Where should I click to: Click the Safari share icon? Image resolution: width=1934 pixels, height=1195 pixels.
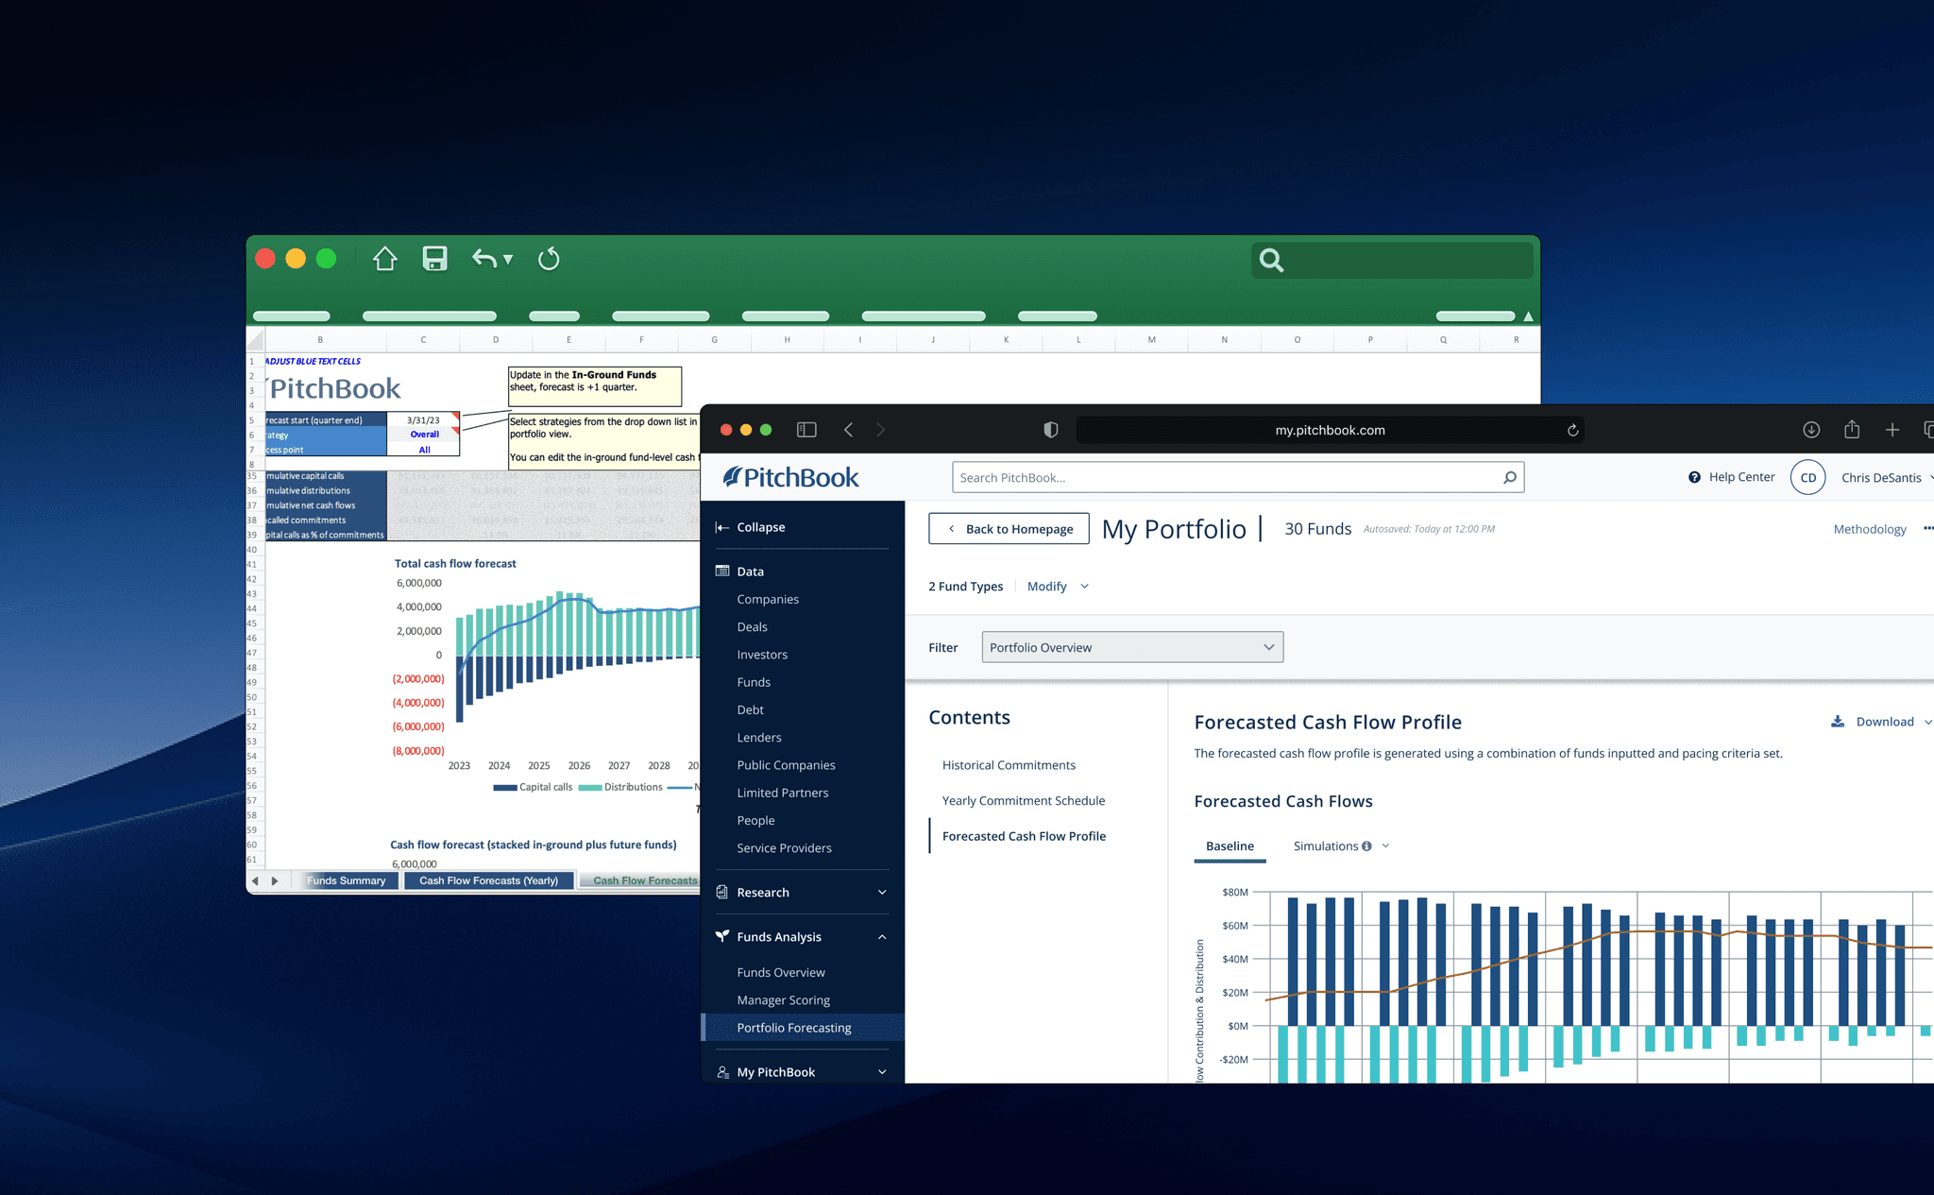coord(1852,430)
